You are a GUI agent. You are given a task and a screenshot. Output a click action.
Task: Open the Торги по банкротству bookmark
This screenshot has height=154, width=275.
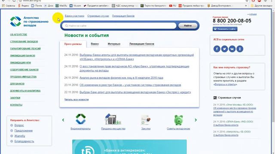pyautogui.click(x=153, y=6)
